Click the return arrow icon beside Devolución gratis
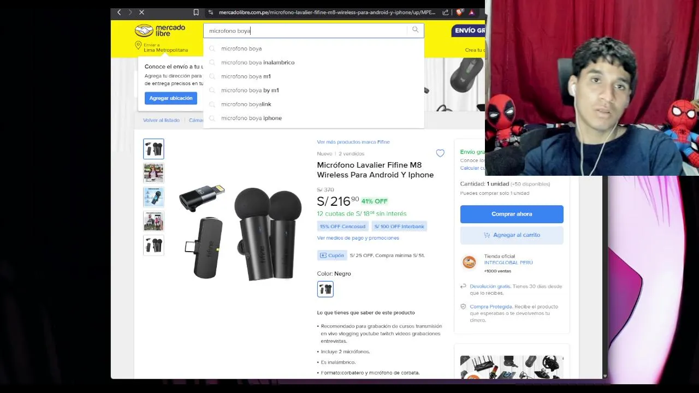 click(x=463, y=286)
